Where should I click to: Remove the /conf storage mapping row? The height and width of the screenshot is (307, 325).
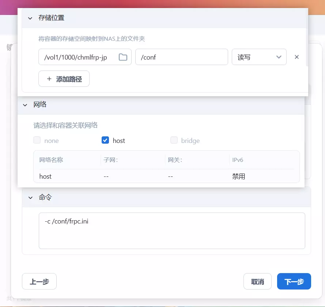tap(296, 57)
